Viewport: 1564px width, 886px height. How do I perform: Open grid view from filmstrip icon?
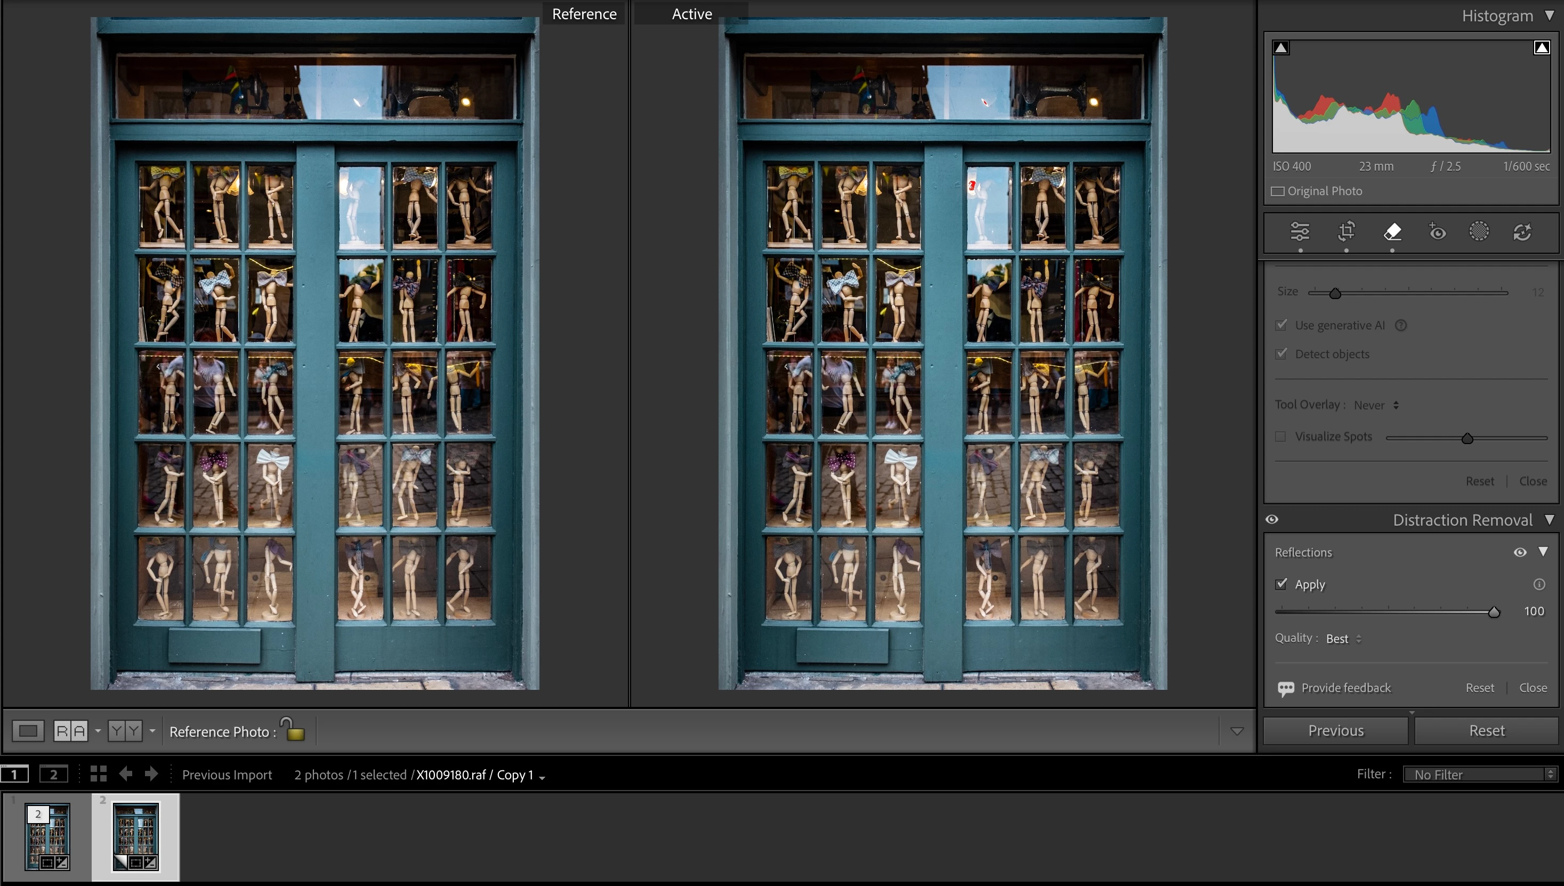tap(99, 774)
